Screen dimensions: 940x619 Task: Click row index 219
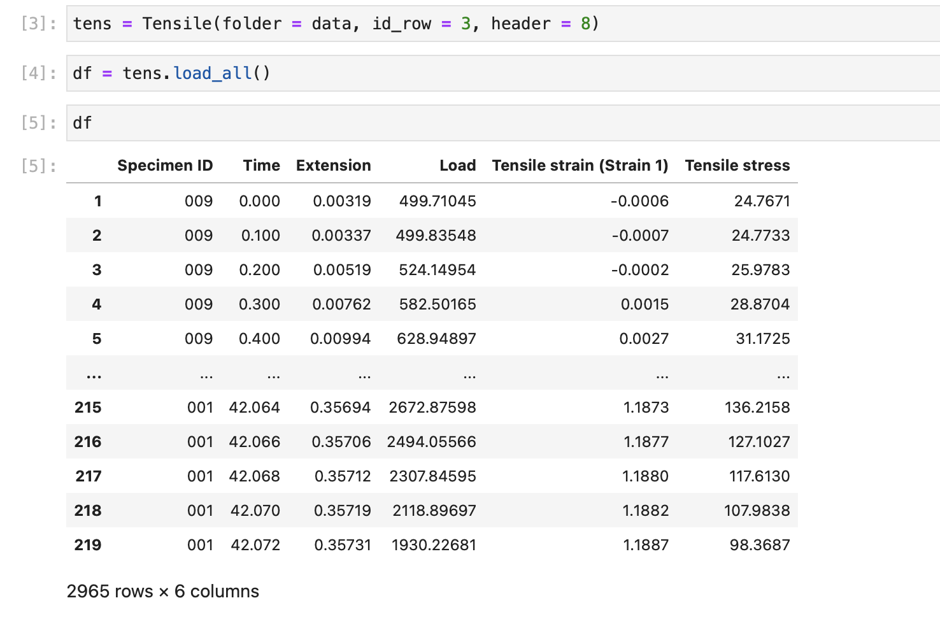click(88, 545)
